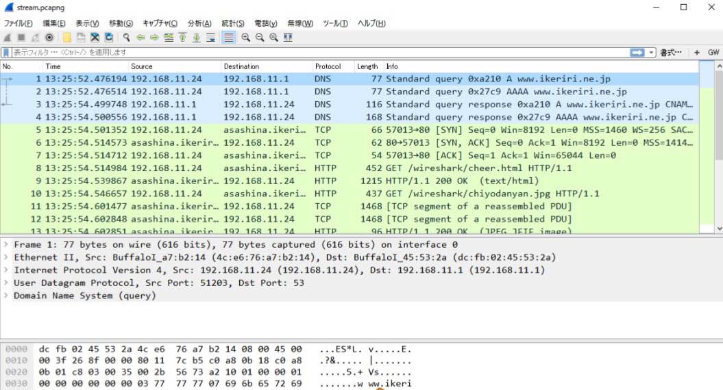Click the packet list scroll down arrow
Screen dimensions: 723x390
pyautogui.click(x=719, y=229)
